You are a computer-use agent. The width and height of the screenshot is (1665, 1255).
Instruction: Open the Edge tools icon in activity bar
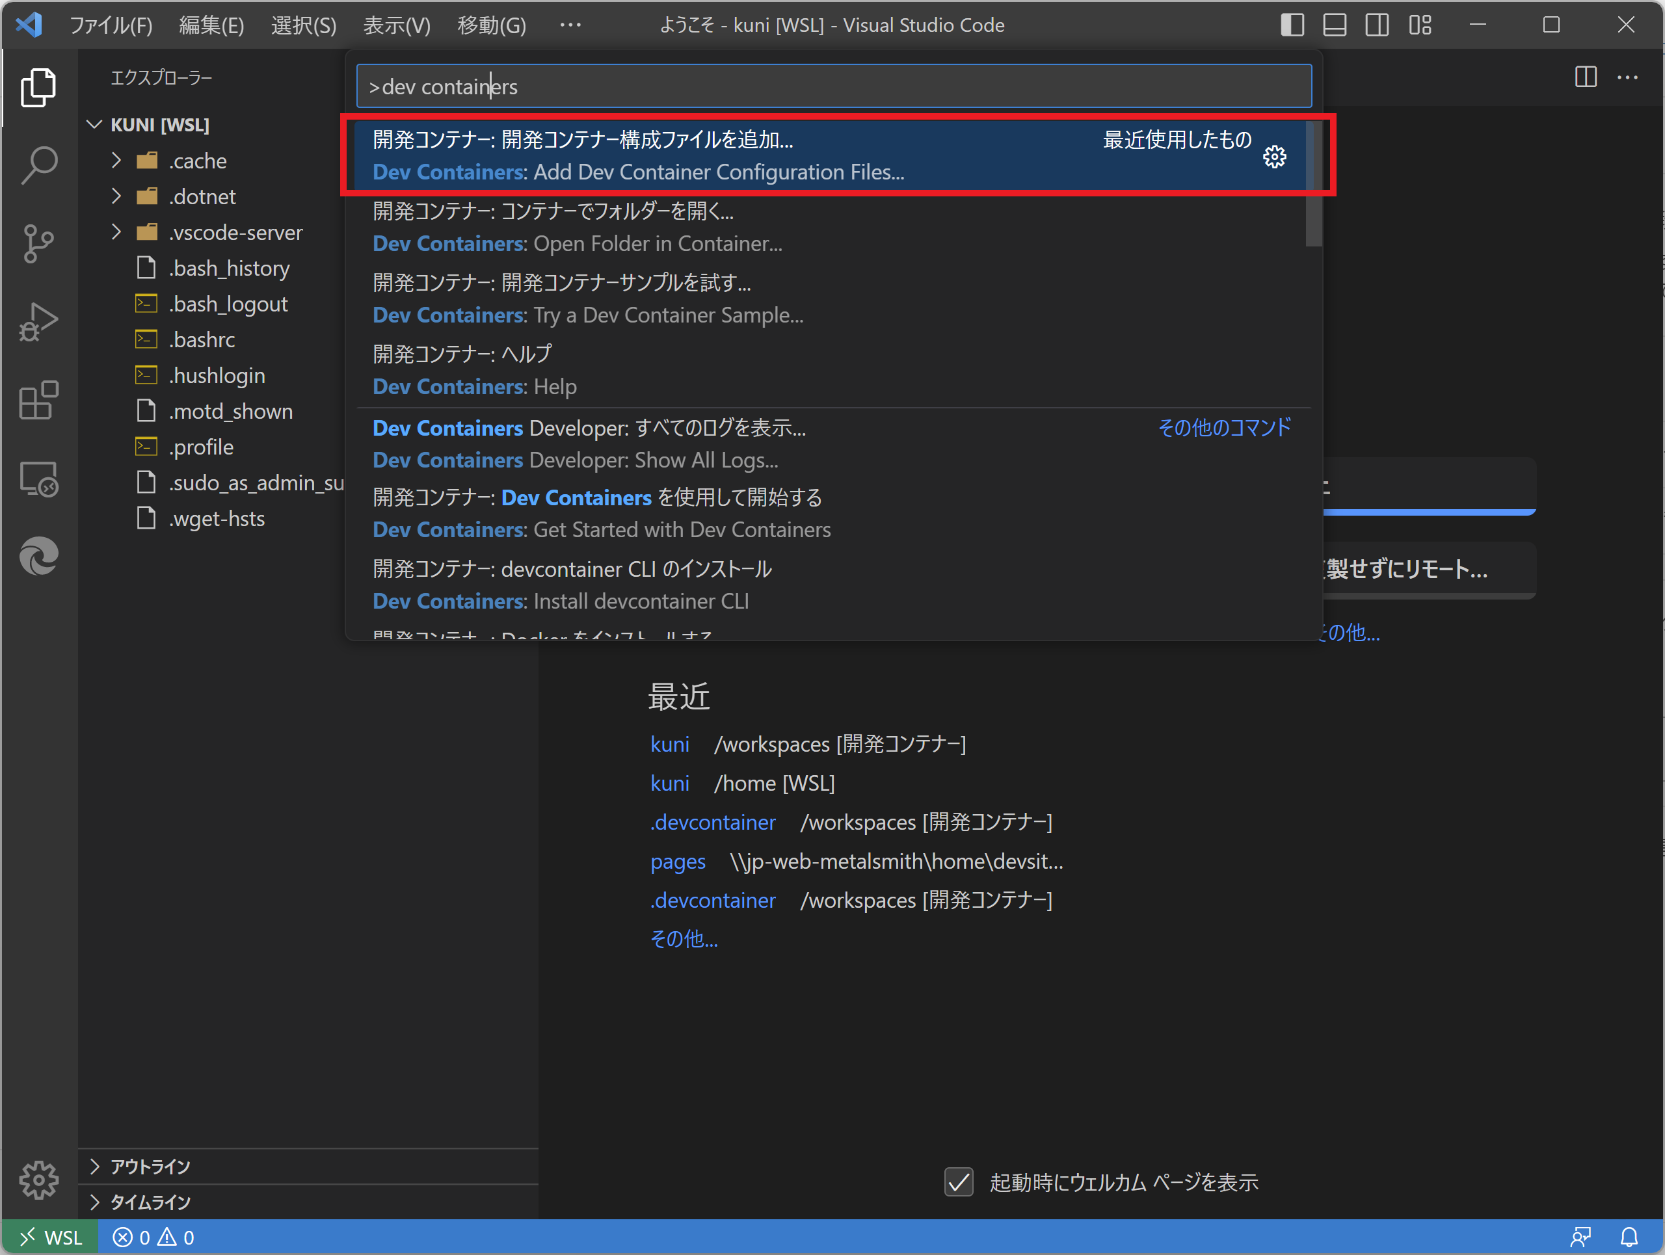[38, 557]
